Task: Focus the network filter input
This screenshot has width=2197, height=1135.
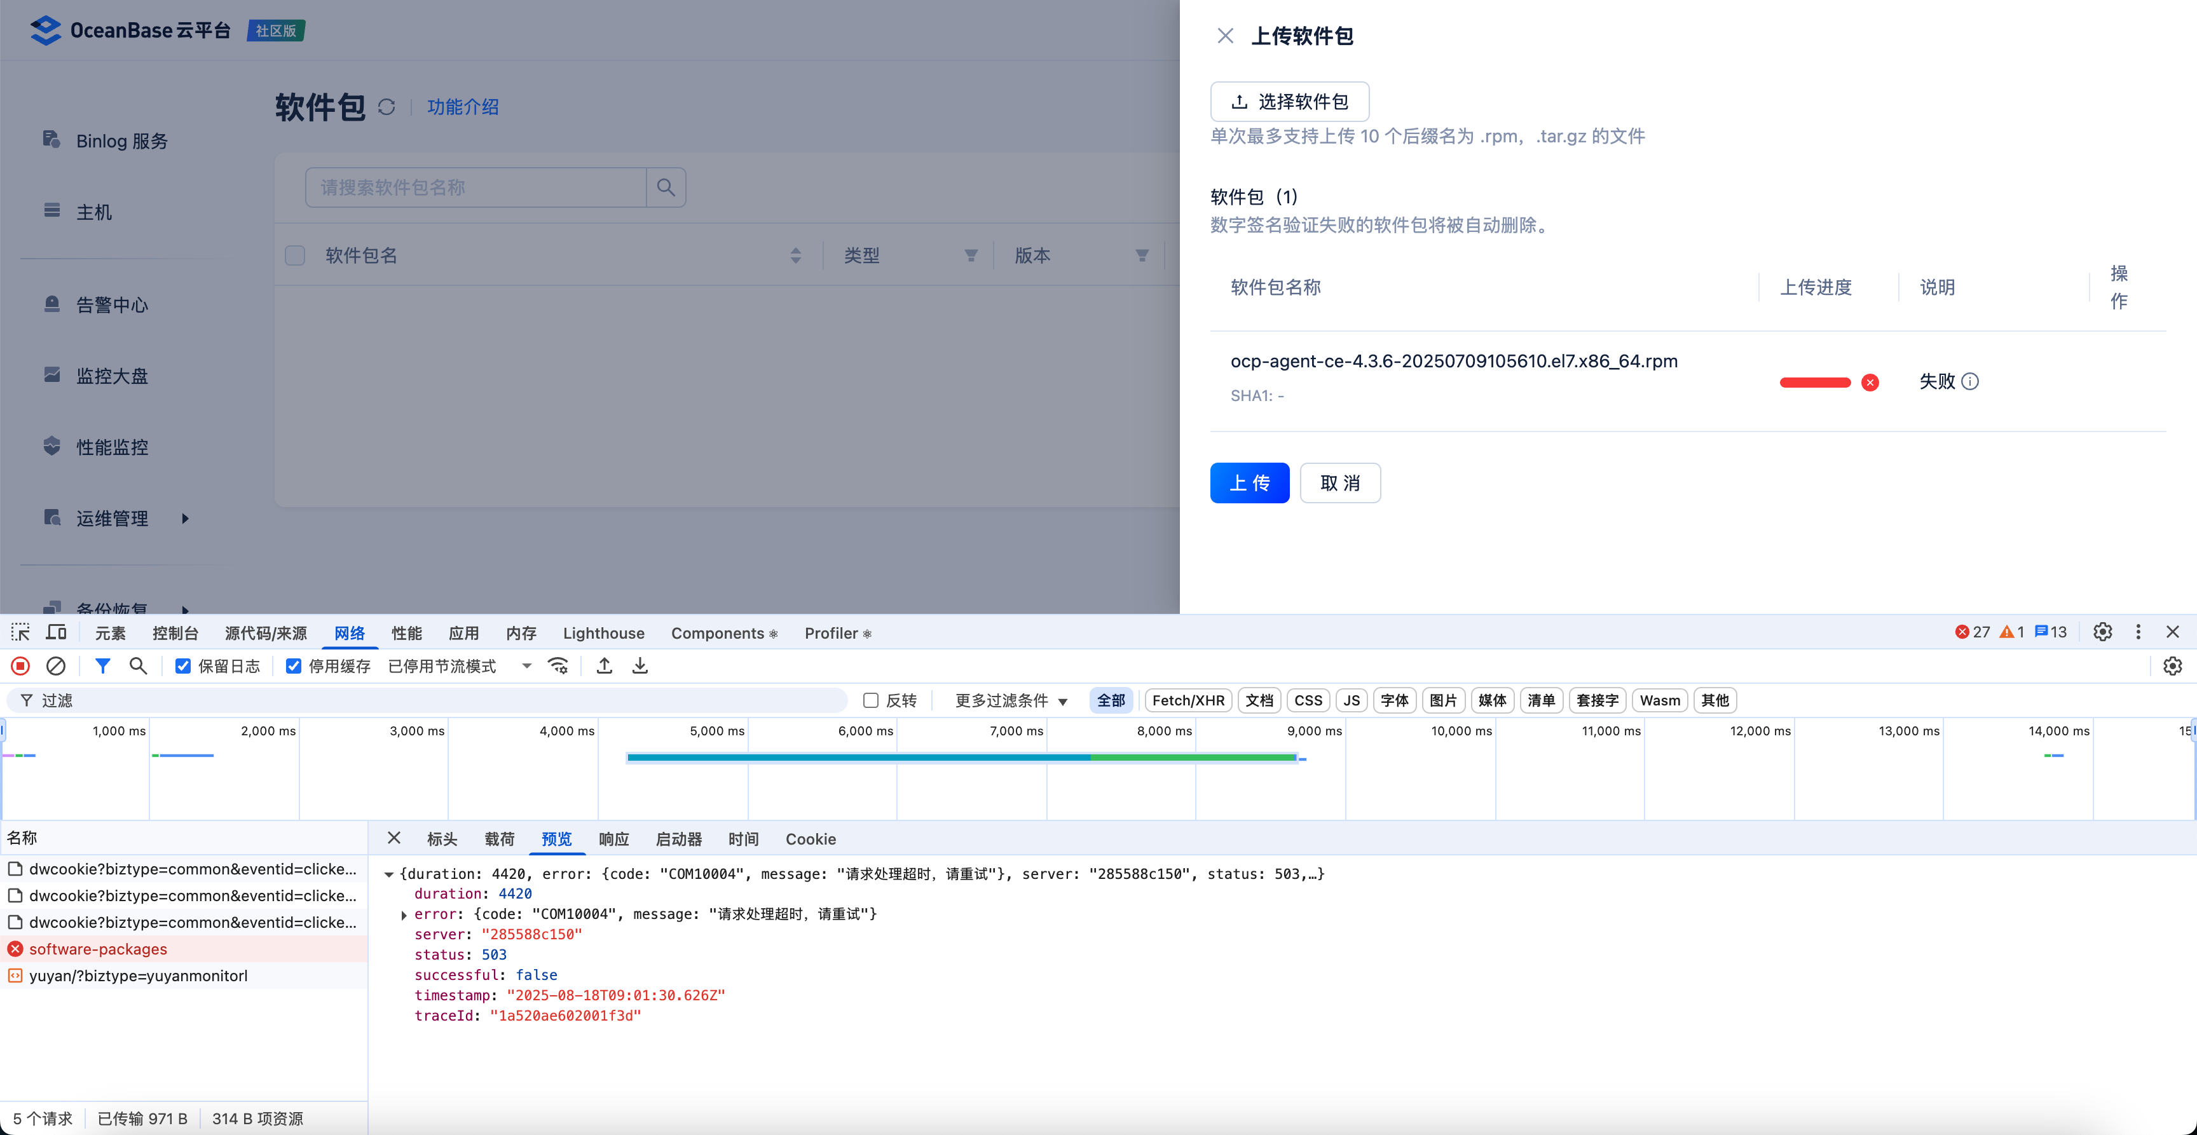Action: (427, 700)
